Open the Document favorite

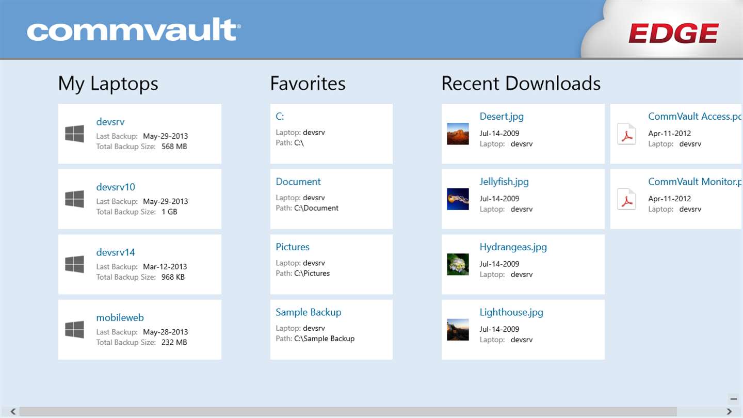tap(298, 182)
